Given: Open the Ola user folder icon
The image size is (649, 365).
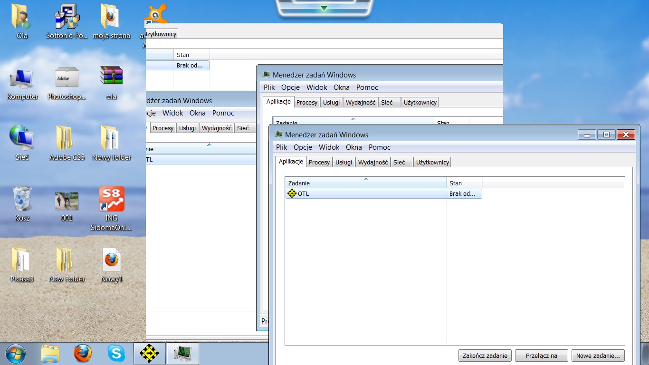Looking at the screenshot, I should click(21, 21).
